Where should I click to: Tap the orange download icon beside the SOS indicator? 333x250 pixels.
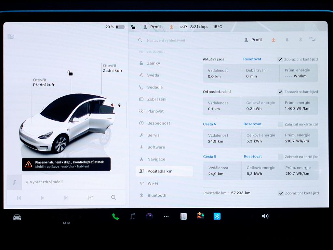pyautogui.click(x=172, y=27)
